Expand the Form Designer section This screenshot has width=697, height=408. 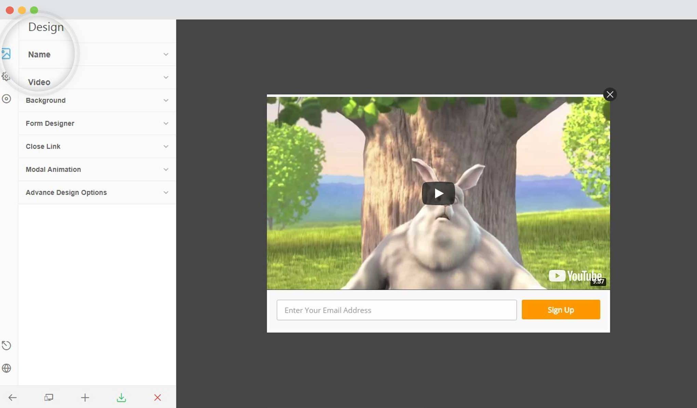click(x=97, y=123)
